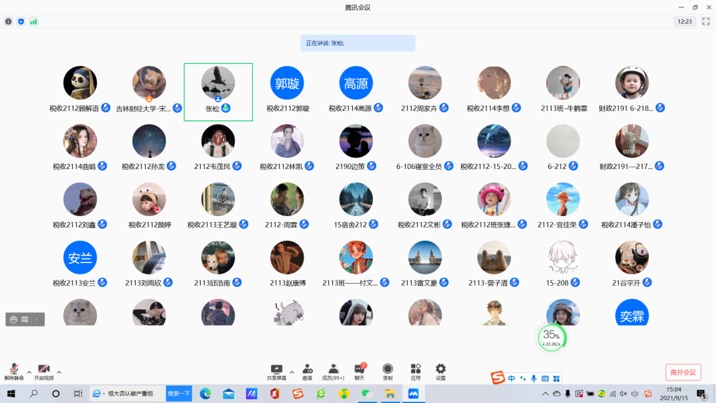The width and height of the screenshot is (716, 403).
Task: Unmute microphone via 解除静音
Action: (x=14, y=371)
